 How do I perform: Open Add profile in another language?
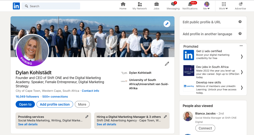pos(207,34)
